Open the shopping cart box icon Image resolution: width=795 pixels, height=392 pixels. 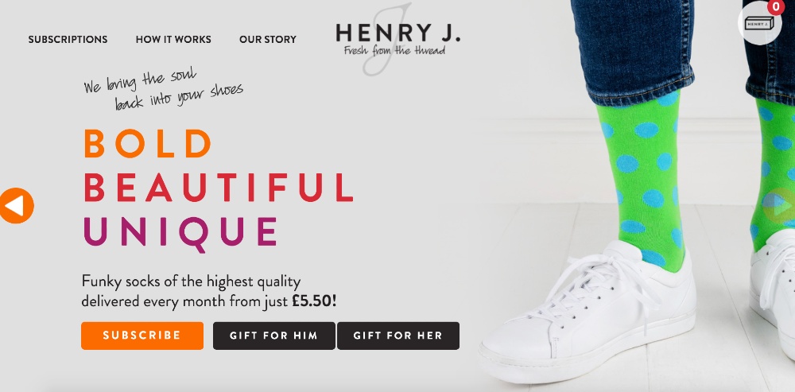pyautogui.click(x=759, y=23)
